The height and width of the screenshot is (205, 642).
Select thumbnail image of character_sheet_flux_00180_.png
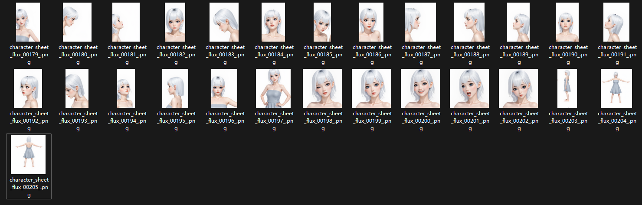coord(77,22)
